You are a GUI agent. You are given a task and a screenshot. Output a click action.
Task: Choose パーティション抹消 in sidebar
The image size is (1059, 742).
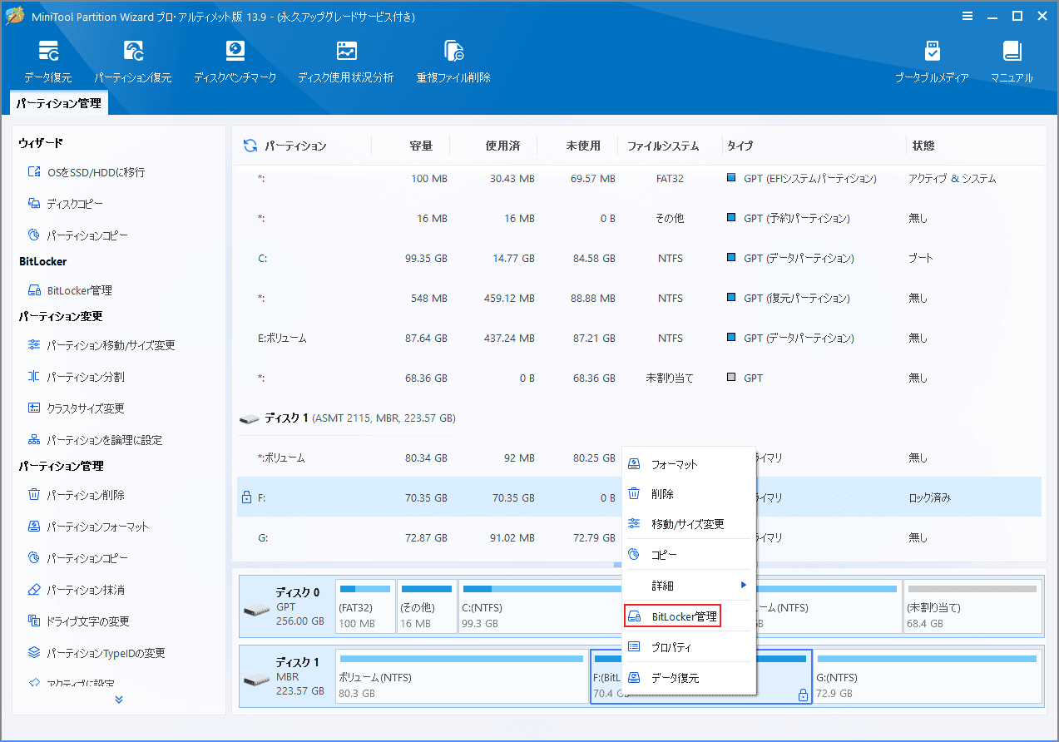tap(76, 590)
